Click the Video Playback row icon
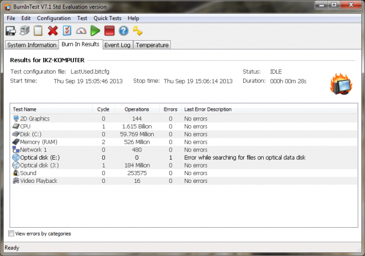 point(16,181)
